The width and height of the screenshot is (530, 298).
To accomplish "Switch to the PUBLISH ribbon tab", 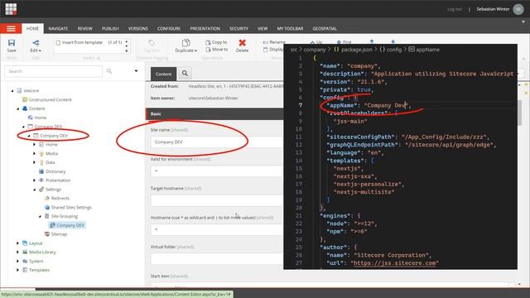I will point(110,29).
